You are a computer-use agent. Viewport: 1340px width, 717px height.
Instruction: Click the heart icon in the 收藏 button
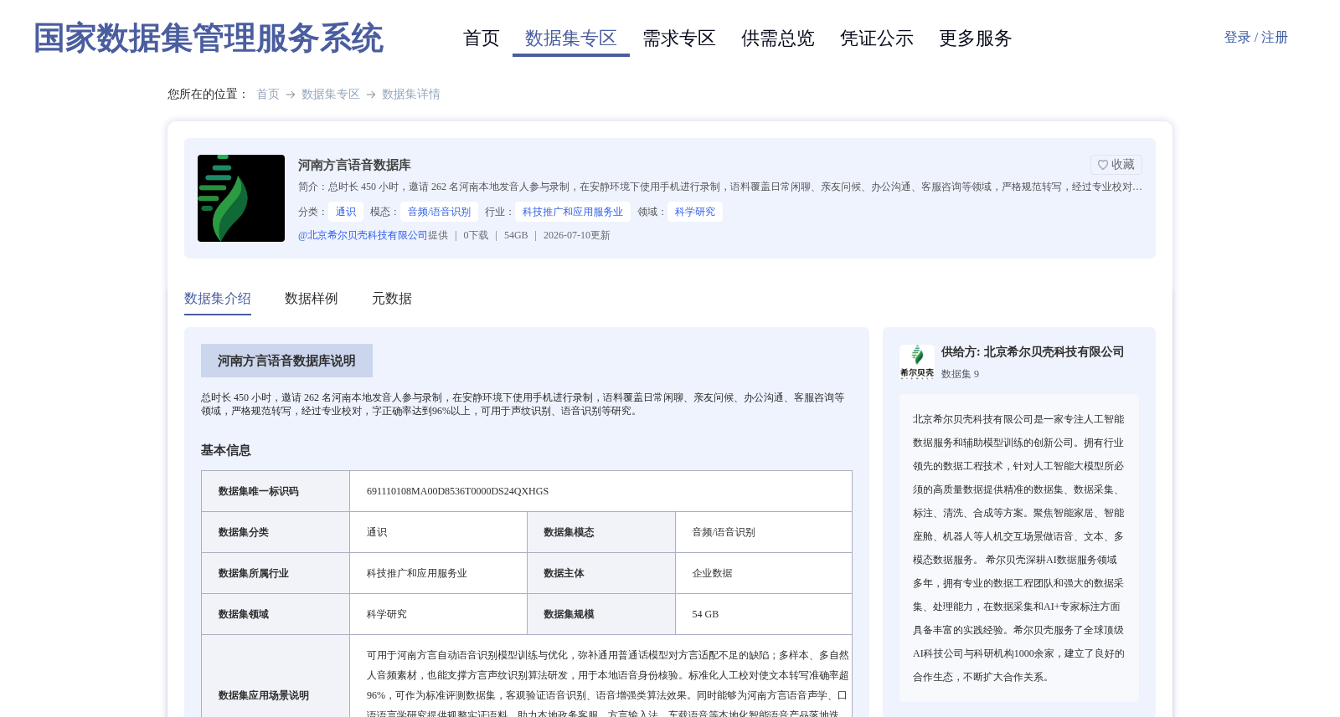(1103, 165)
